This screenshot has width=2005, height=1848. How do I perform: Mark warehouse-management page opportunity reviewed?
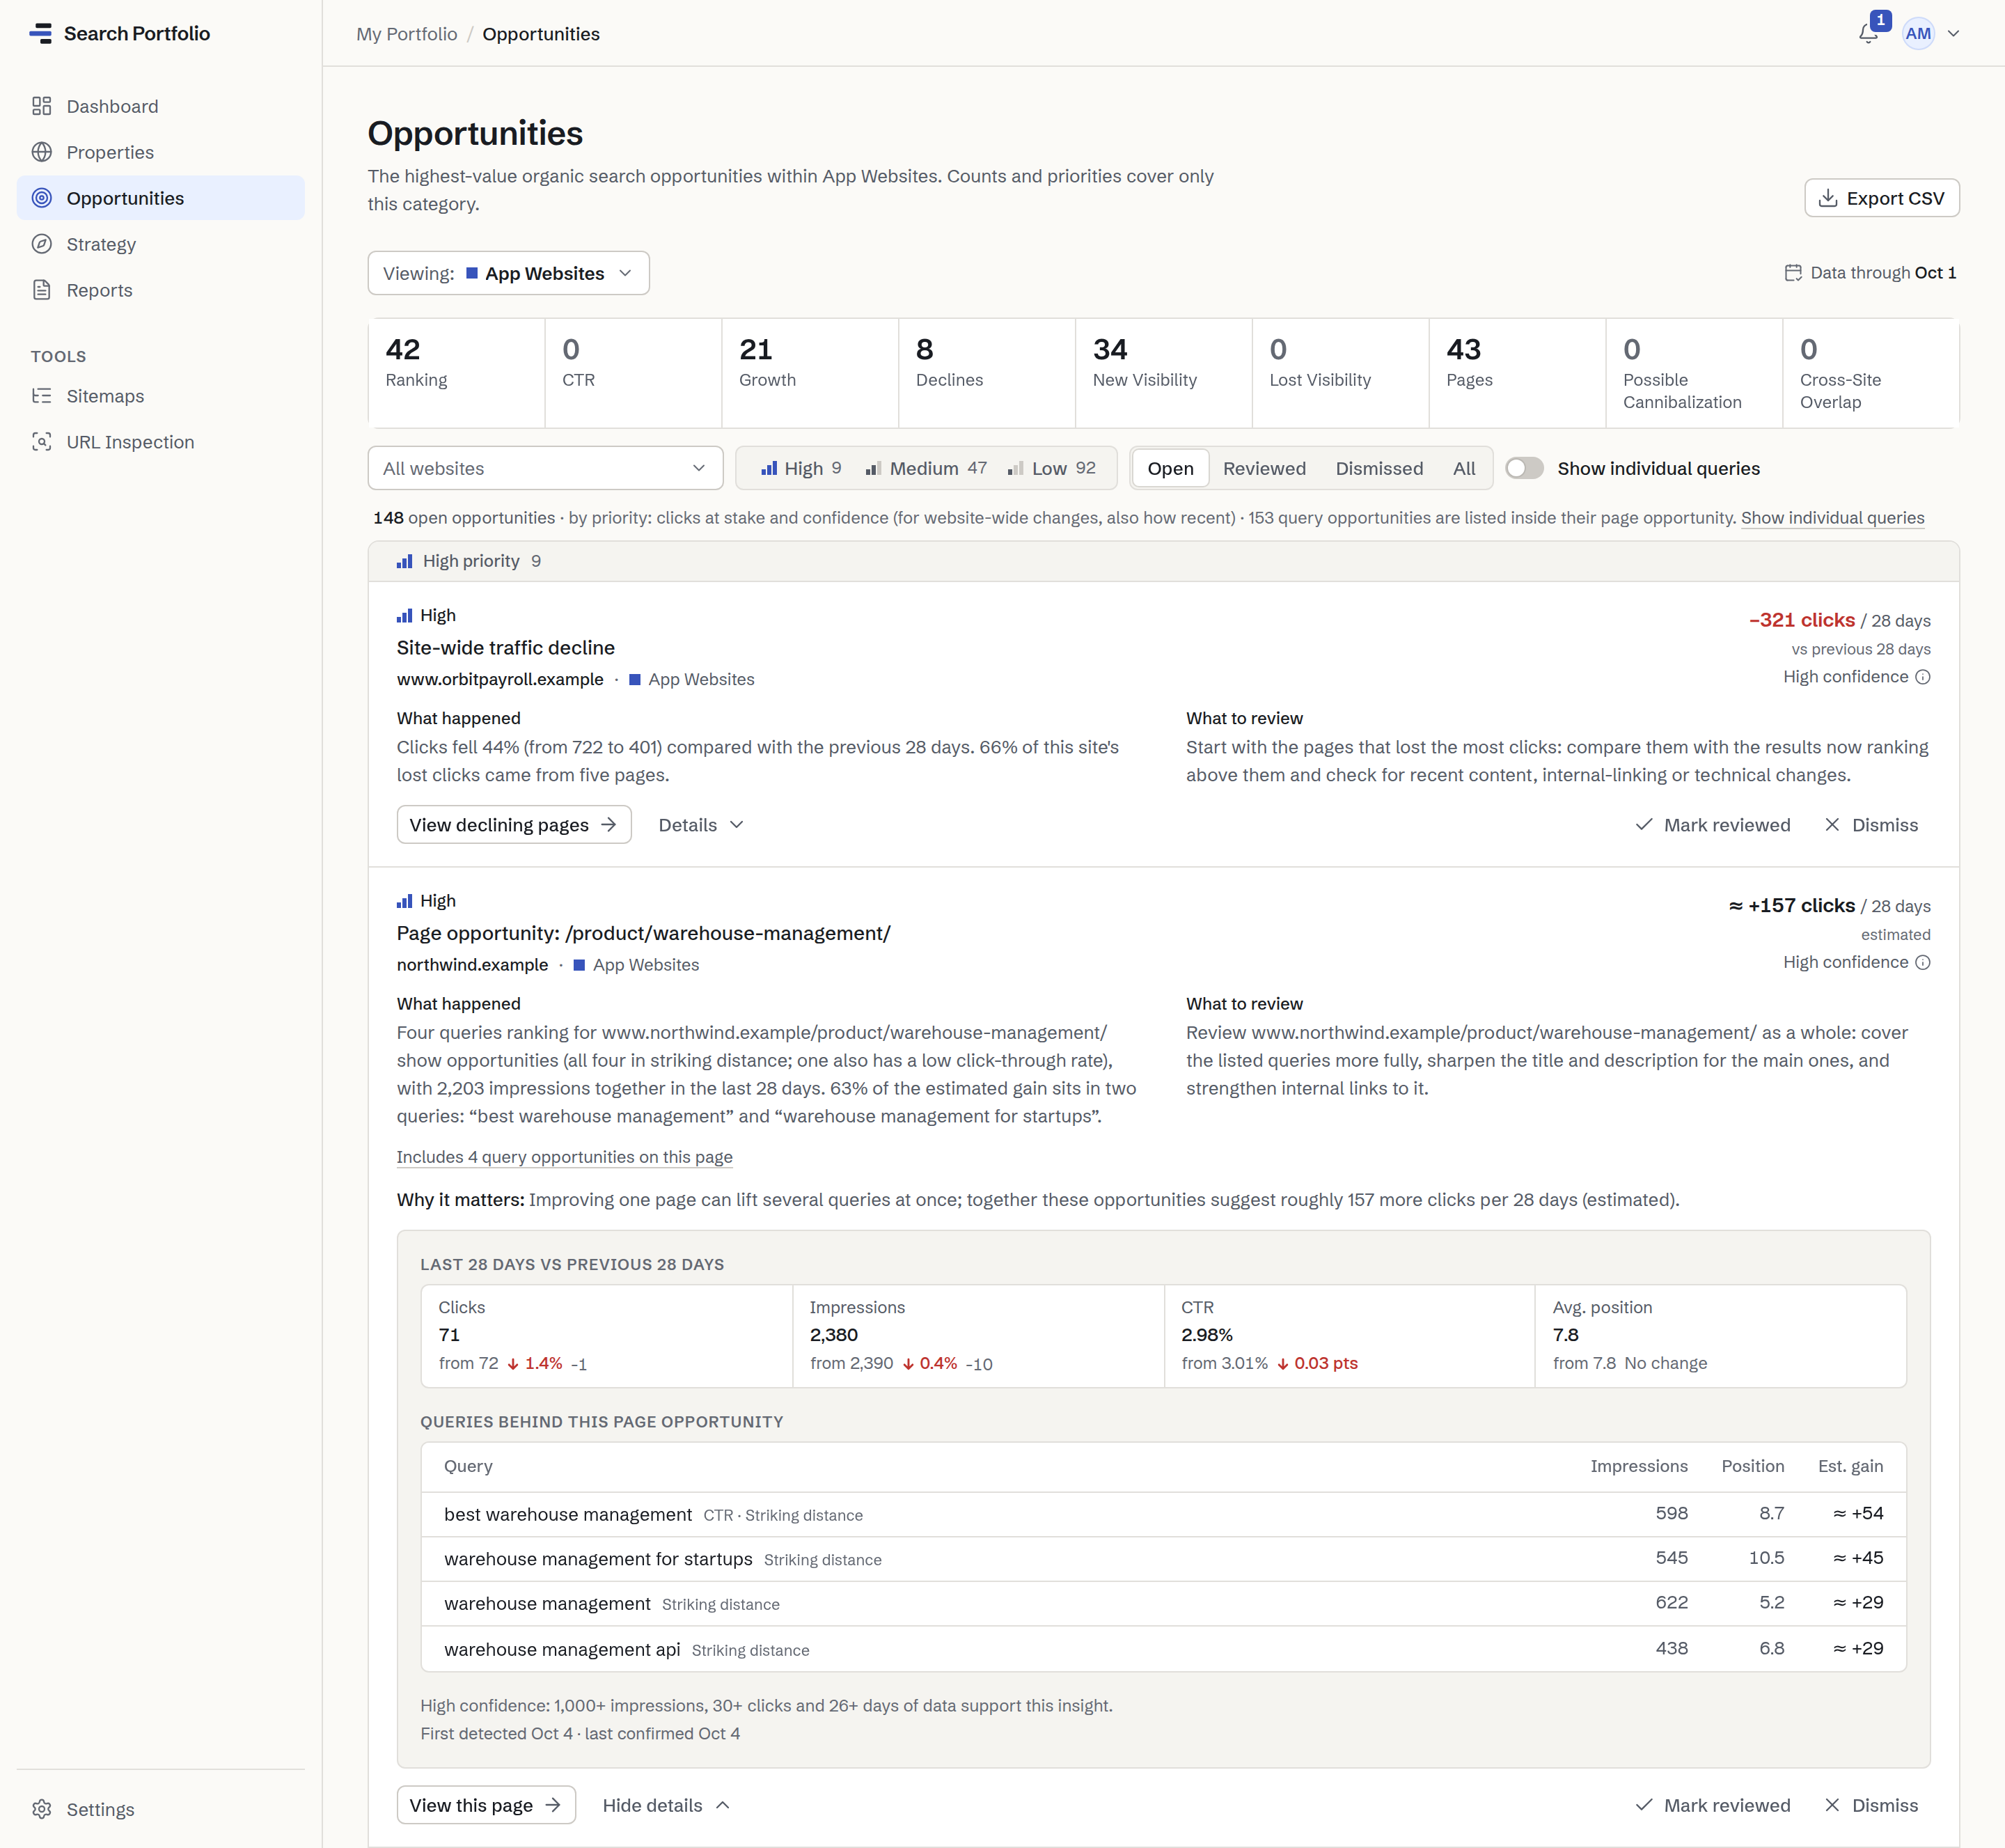pyautogui.click(x=1712, y=1805)
